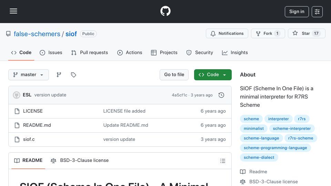
Task: Open the hamburger navigation menu
Action: tap(13, 11)
